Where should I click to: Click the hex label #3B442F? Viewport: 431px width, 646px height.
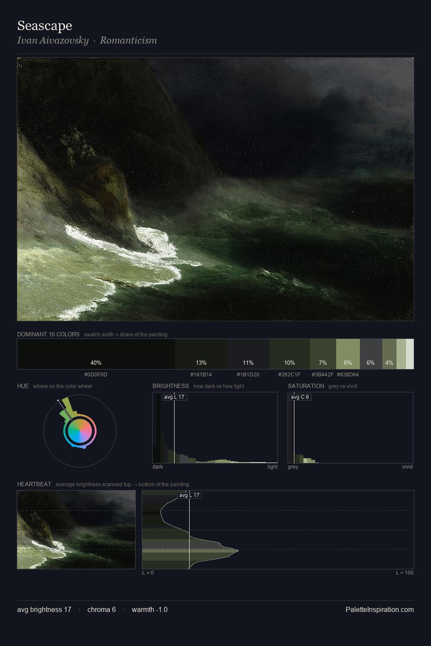tap(323, 375)
